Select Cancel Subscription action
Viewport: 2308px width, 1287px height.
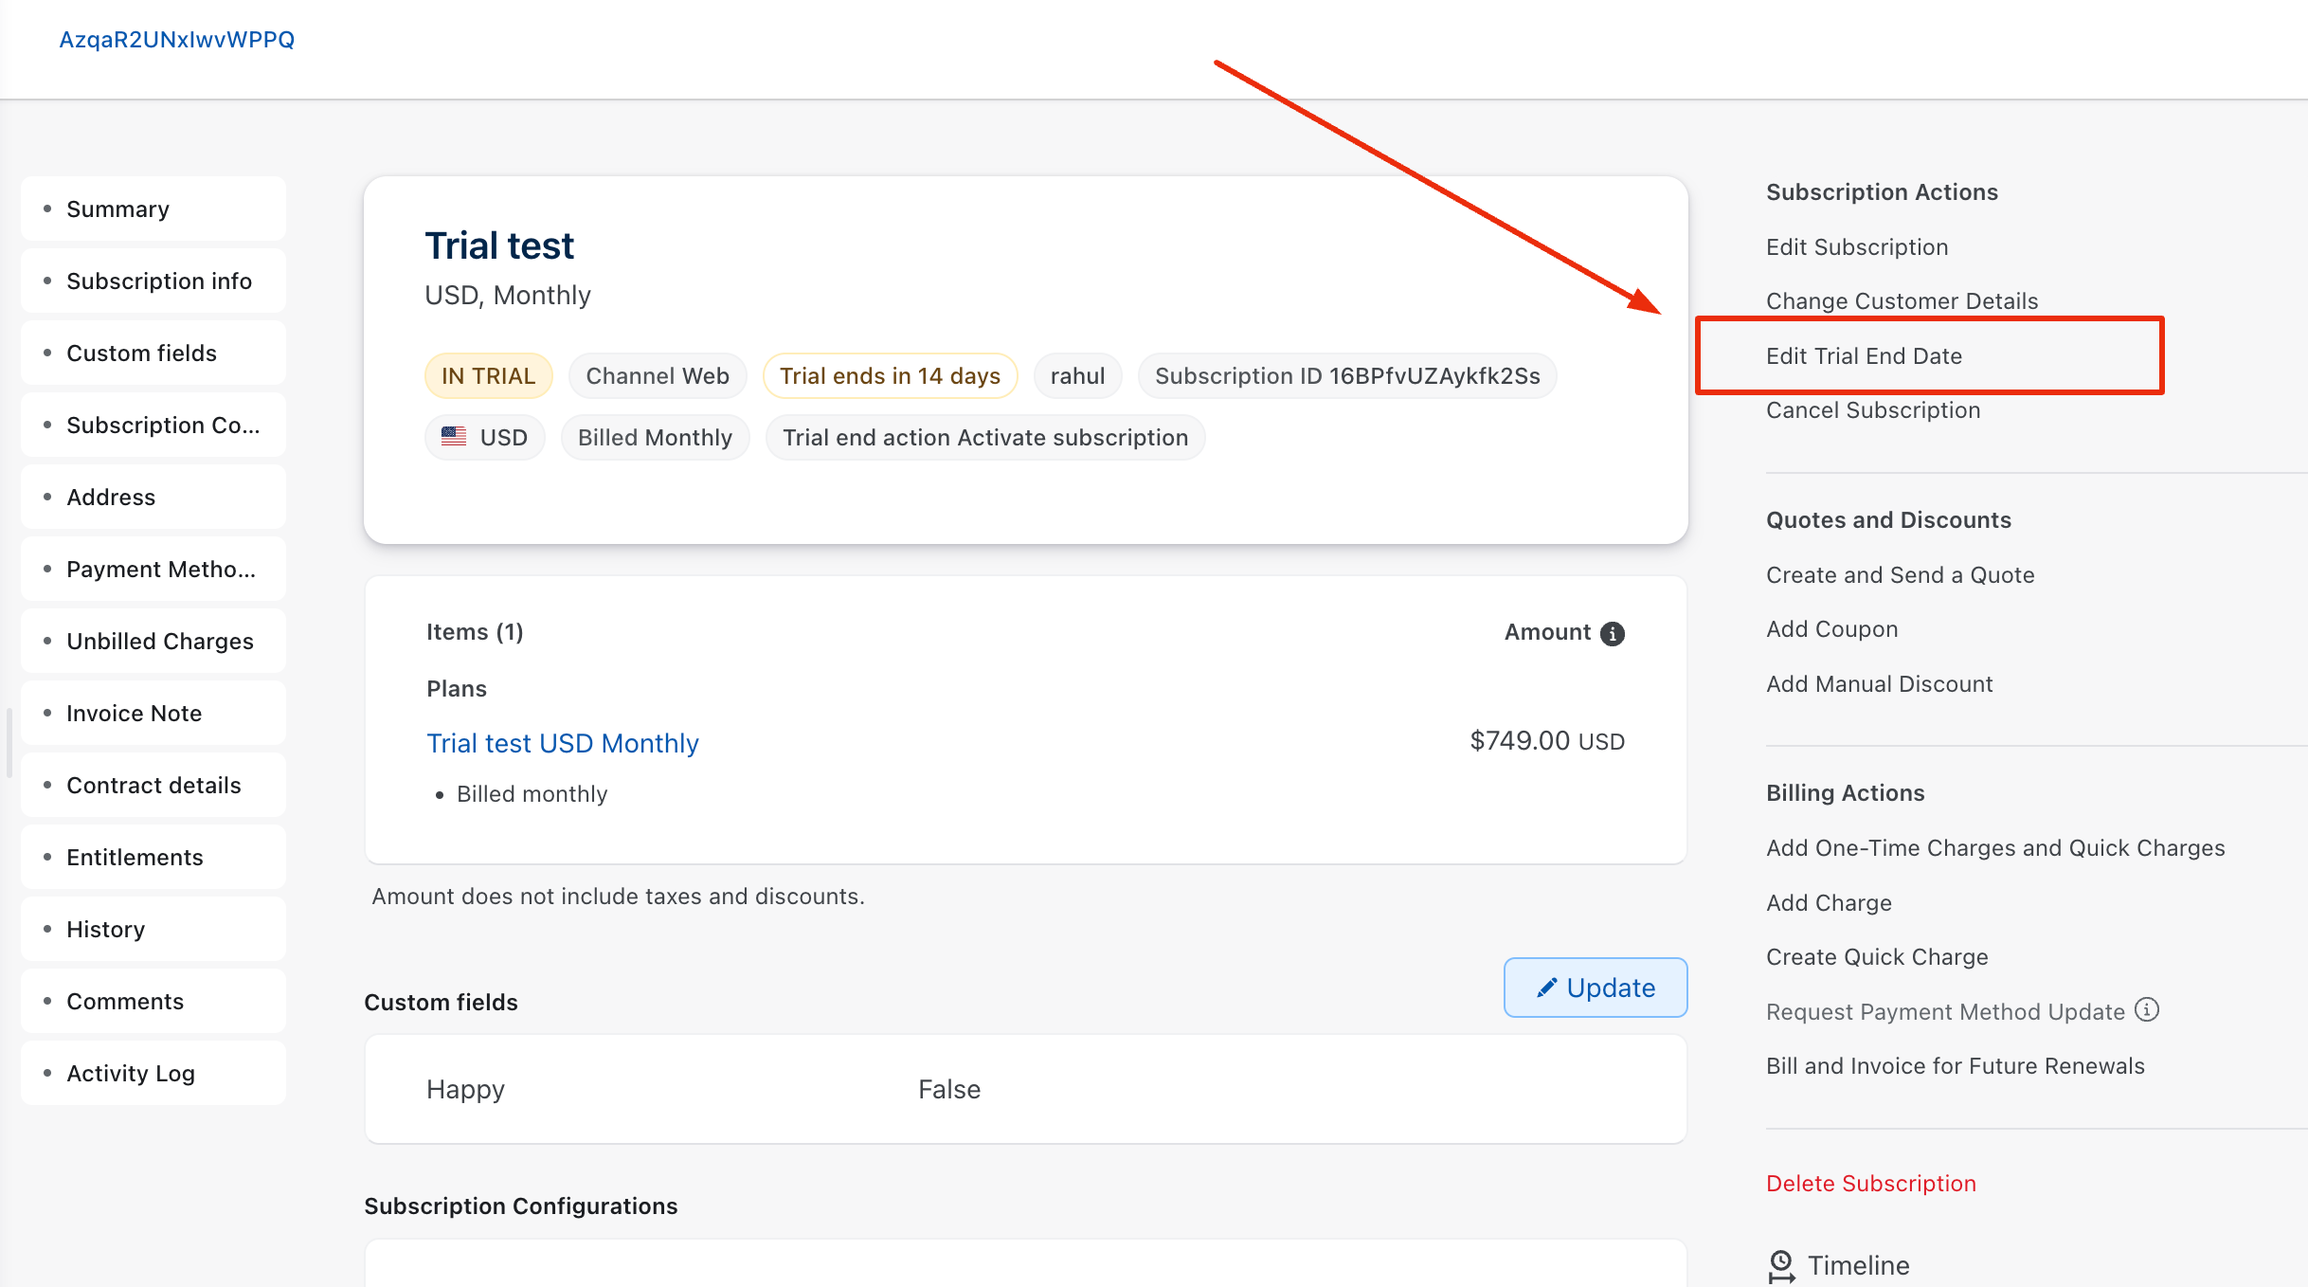pyautogui.click(x=1872, y=409)
